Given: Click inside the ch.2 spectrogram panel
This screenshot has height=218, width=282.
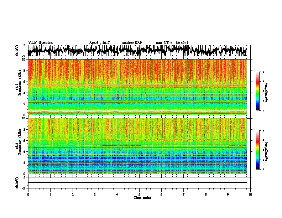Looking at the screenshot, I should pyautogui.click(x=137, y=146).
